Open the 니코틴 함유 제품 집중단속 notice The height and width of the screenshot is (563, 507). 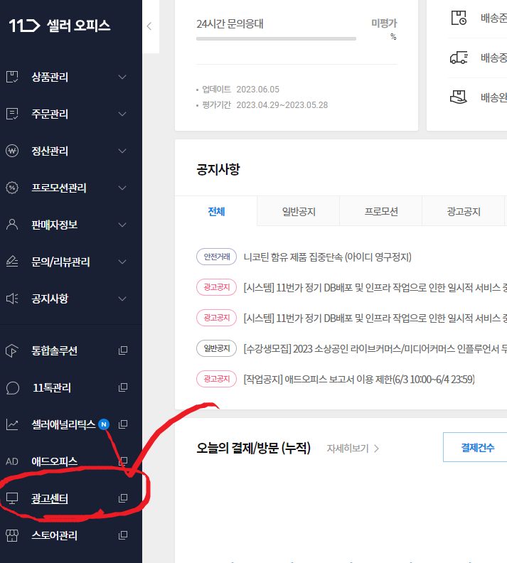(328, 257)
